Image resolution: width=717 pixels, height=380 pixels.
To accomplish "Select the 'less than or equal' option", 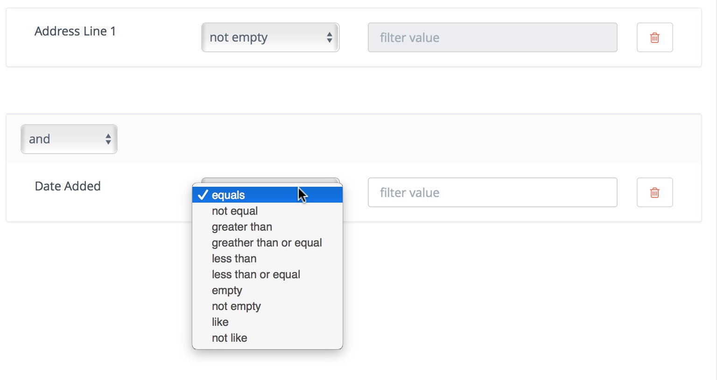I will pyautogui.click(x=256, y=274).
